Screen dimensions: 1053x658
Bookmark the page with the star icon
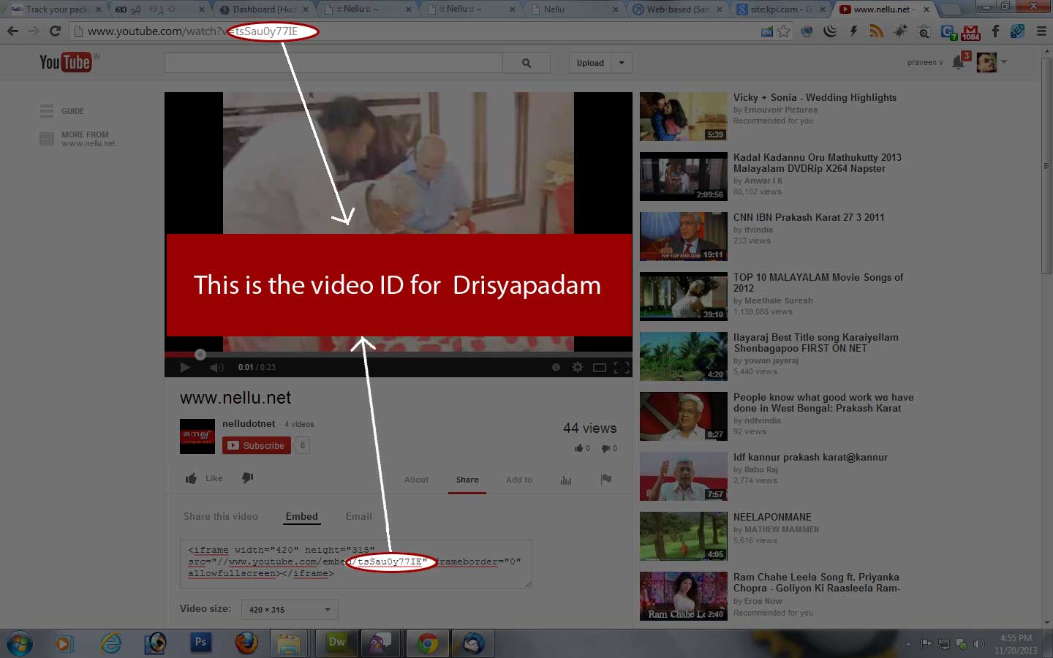click(784, 31)
